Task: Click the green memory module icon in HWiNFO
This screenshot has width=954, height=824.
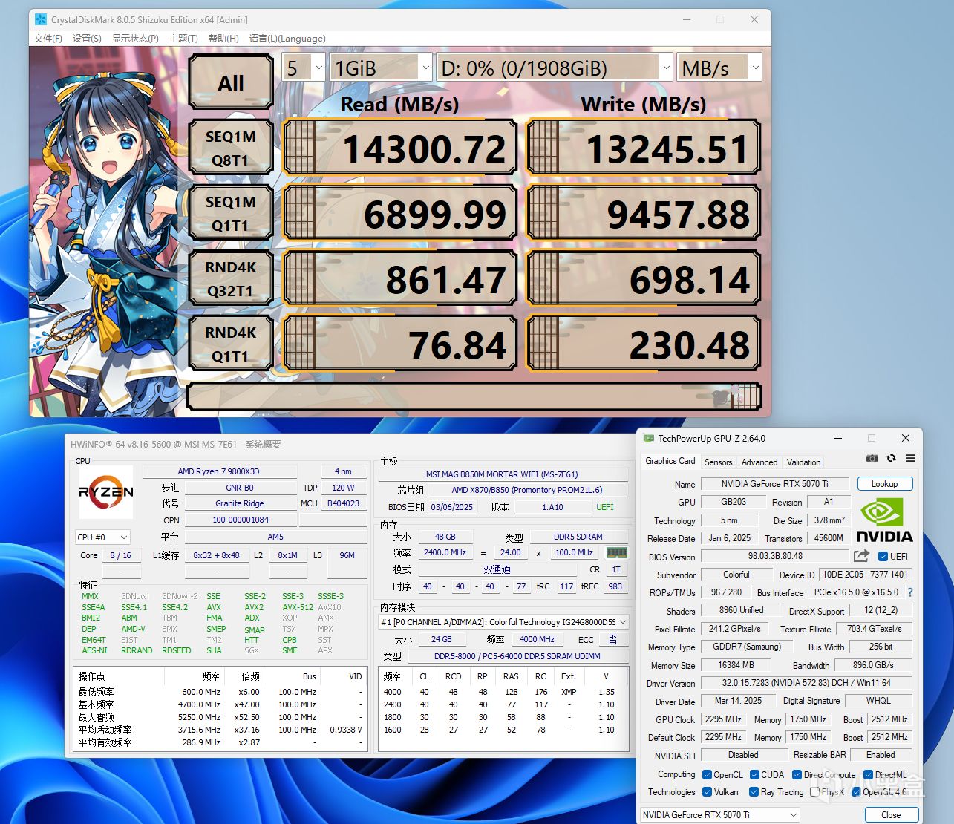Action: click(616, 553)
